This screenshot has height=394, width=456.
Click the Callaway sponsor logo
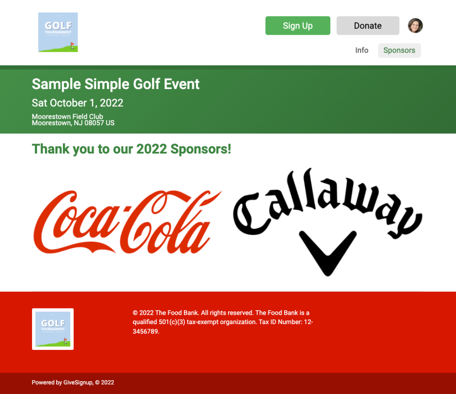(327, 222)
